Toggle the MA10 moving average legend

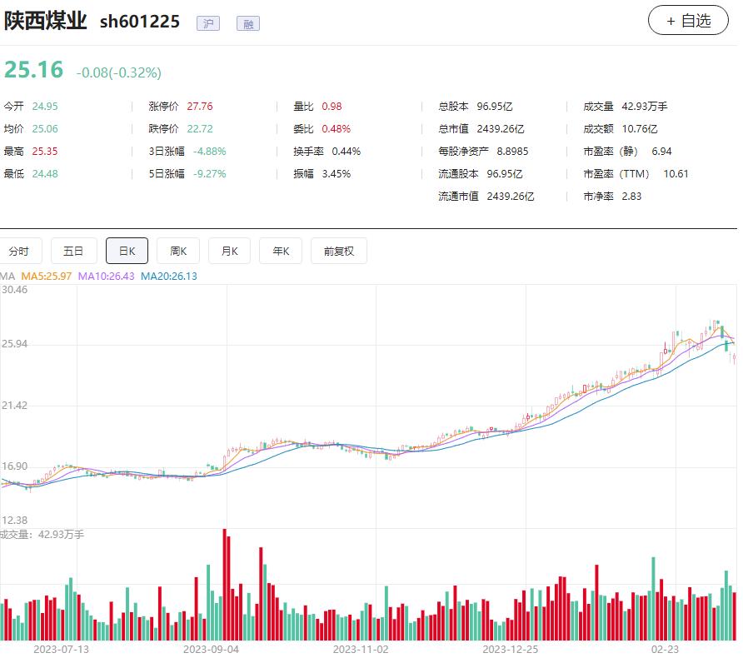tap(106, 276)
